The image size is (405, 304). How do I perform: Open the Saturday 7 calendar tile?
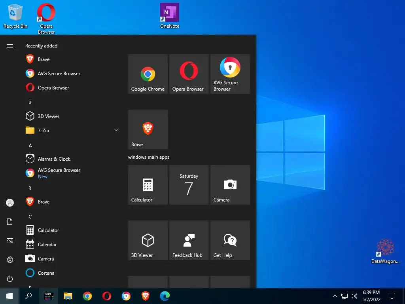coord(189,185)
